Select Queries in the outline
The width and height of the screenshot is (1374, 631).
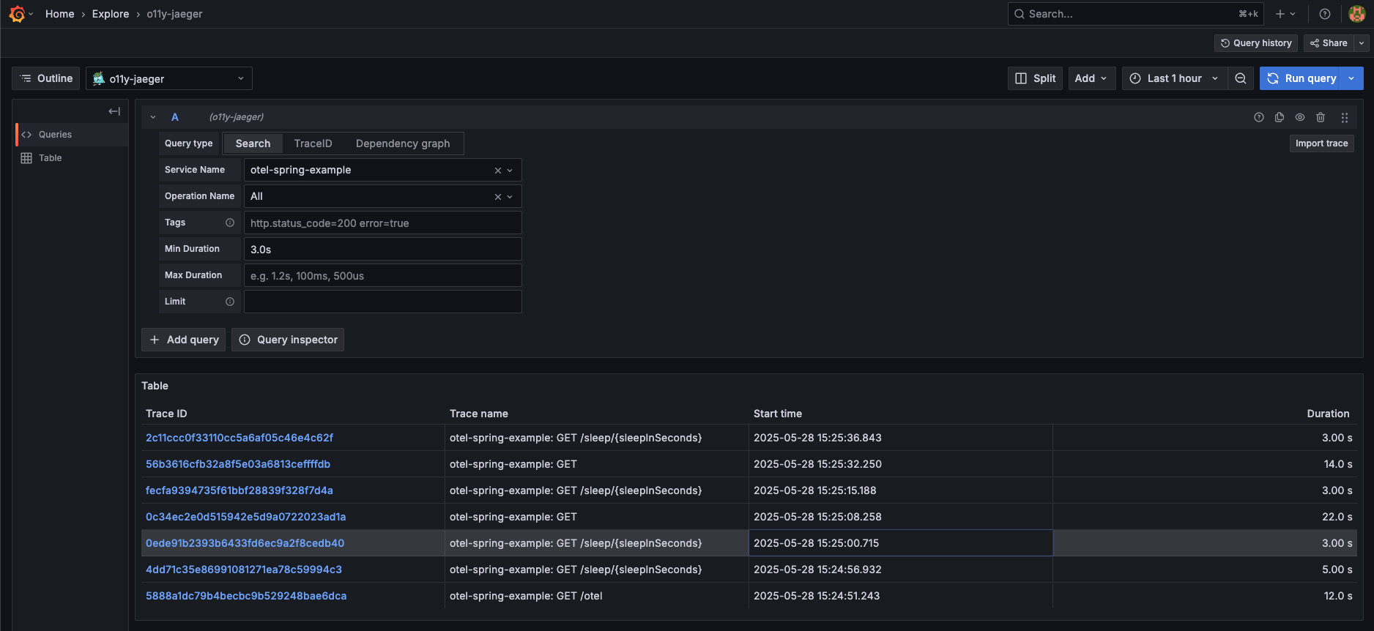coord(72,135)
